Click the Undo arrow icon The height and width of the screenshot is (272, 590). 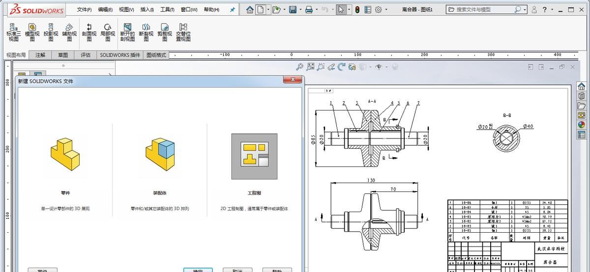[324, 9]
